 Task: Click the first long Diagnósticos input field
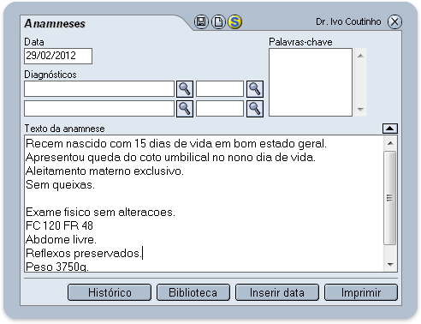click(x=99, y=89)
